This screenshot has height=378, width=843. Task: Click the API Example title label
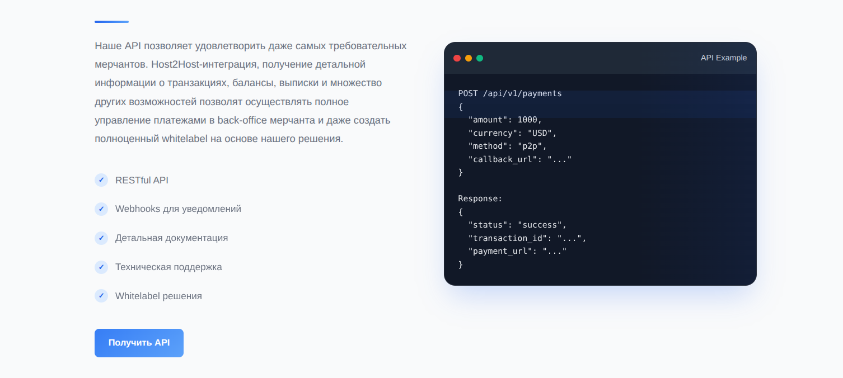pos(723,58)
